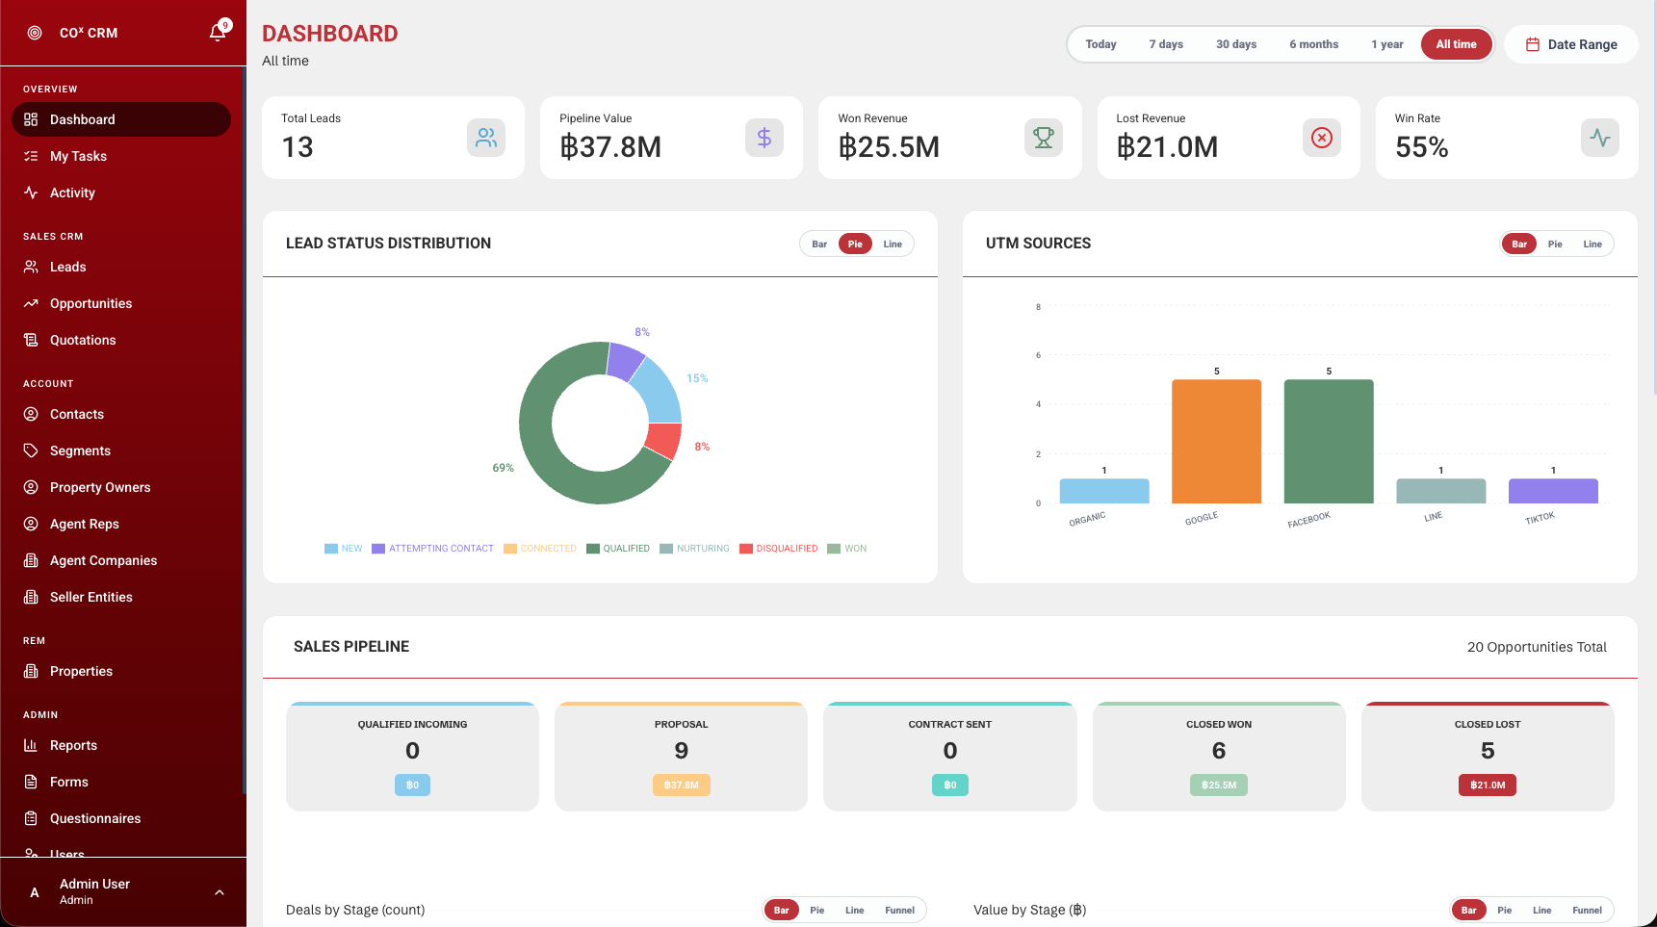Click the Opportunities trend icon
Image resolution: width=1657 pixels, height=927 pixels.
[31, 303]
